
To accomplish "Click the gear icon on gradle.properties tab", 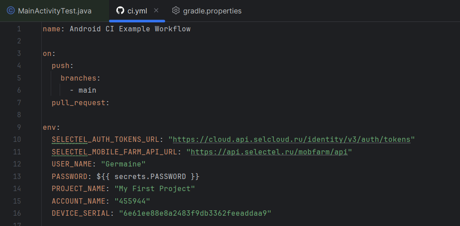I will click(176, 11).
